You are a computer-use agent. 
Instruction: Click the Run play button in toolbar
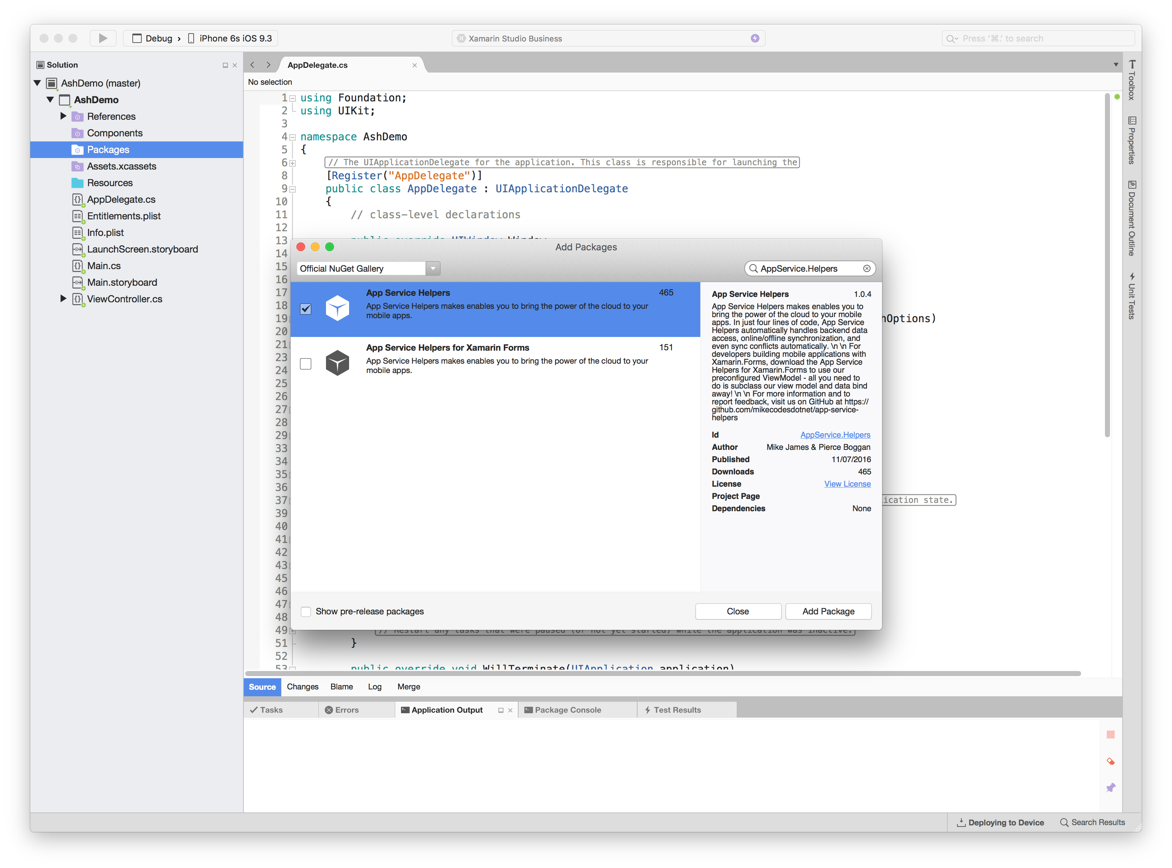(103, 38)
